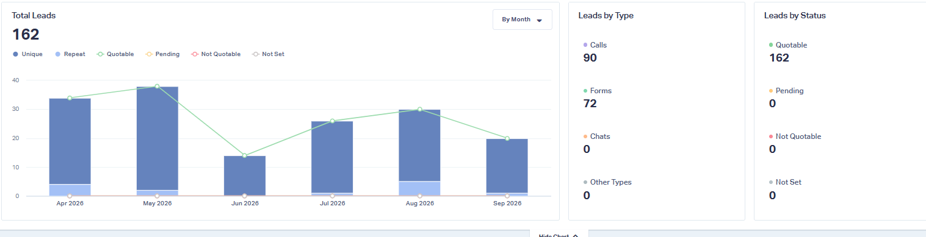Select the Apr 2026 unique leads bar
926x237 pixels.
(x=70, y=141)
